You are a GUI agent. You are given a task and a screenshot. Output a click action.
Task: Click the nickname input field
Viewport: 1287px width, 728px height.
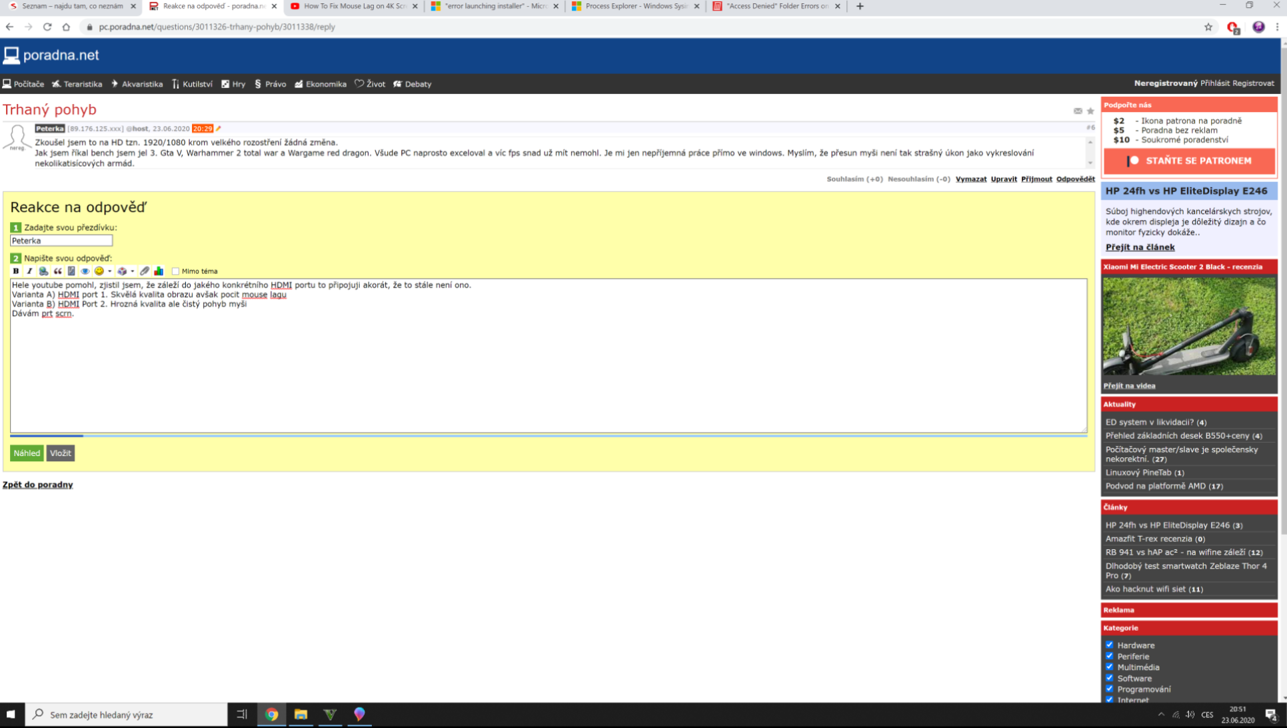click(x=61, y=241)
